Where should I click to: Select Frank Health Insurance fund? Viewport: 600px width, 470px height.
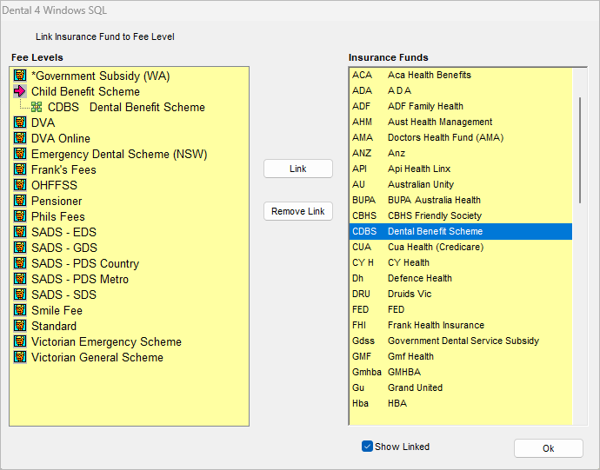461,326
